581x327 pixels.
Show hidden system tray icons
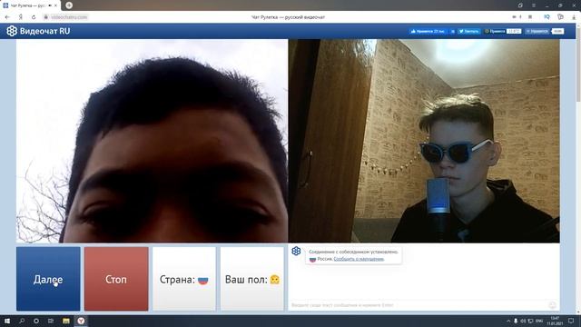508,321
